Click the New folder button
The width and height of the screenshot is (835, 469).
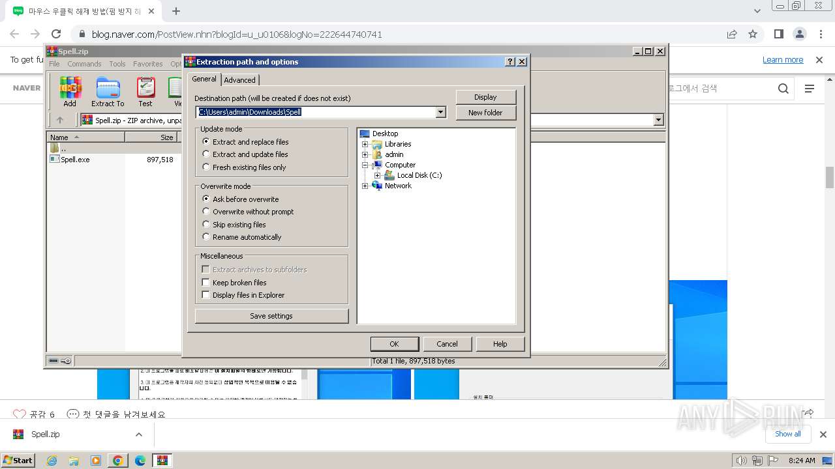[x=485, y=113]
